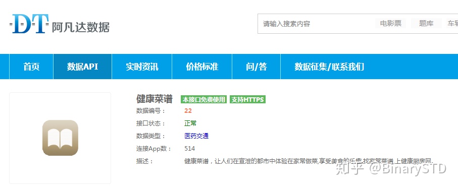Click the connected App count 514

click(189, 149)
